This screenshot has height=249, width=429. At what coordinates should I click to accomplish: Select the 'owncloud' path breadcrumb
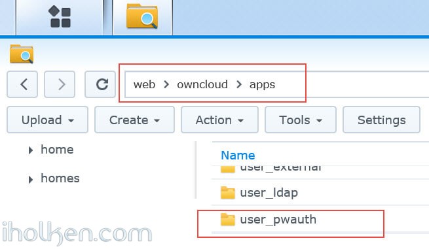pyautogui.click(x=202, y=84)
